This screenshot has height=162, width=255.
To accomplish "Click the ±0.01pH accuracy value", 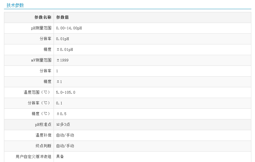I will (65, 50).
